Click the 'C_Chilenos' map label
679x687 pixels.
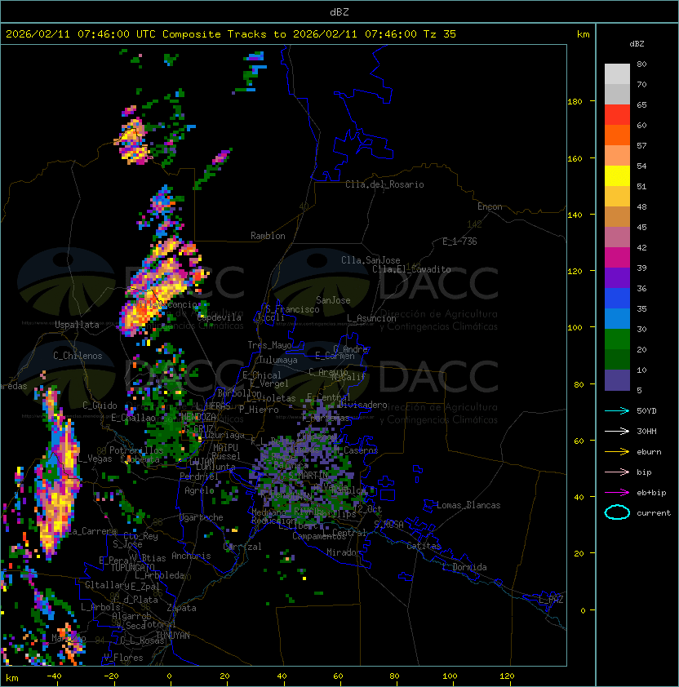[78, 356]
